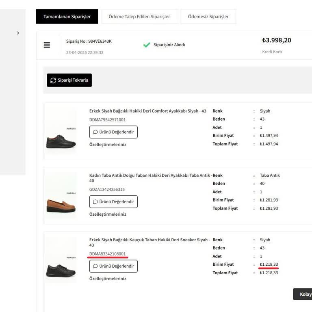Viewport: 312px width, 312px height.
Task: Select the Ödemesiz Siparişler tab
Action: [x=208, y=17]
